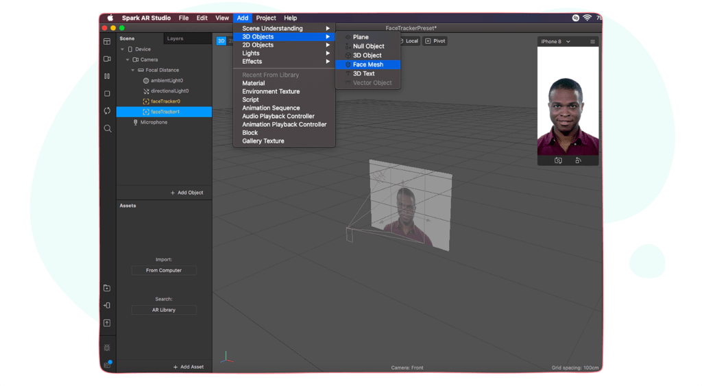Image resolution: width=702 pixels, height=386 pixels.
Task: Click the AR Library search button
Action: (x=164, y=310)
